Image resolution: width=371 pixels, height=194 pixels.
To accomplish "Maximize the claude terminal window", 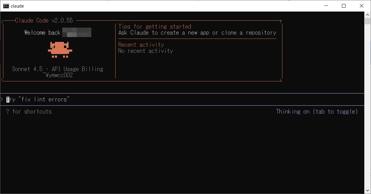I will click(344, 6).
